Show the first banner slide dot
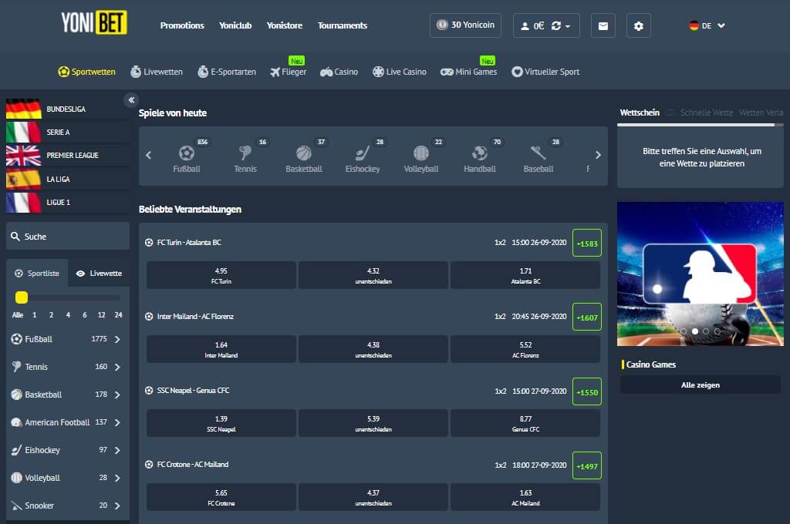This screenshot has width=790, height=524. (684, 331)
